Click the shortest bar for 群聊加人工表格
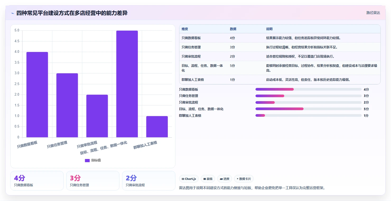This screenshot has height=201, width=391. (x=157, y=127)
